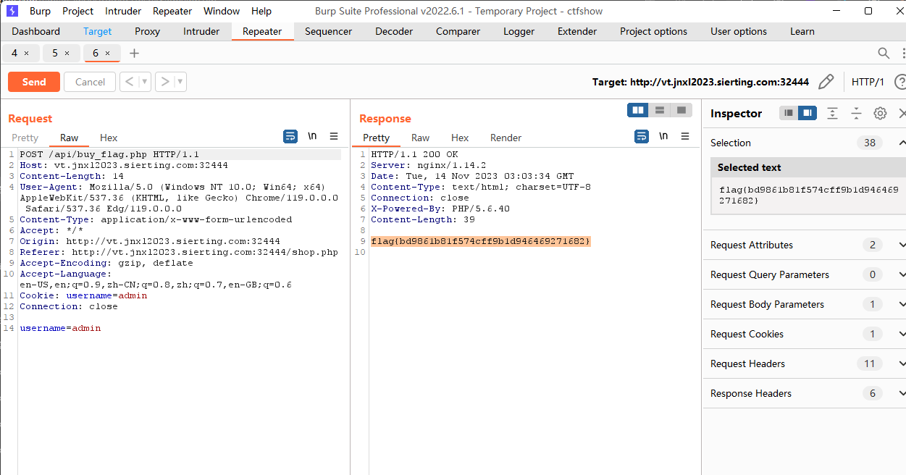Switch to the Dashboard tab

[36, 31]
